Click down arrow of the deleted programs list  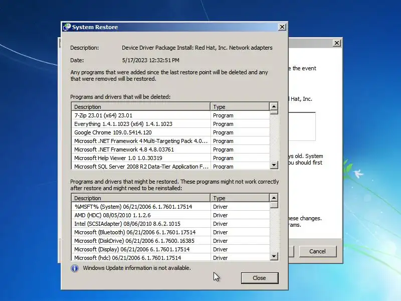coord(274,165)
